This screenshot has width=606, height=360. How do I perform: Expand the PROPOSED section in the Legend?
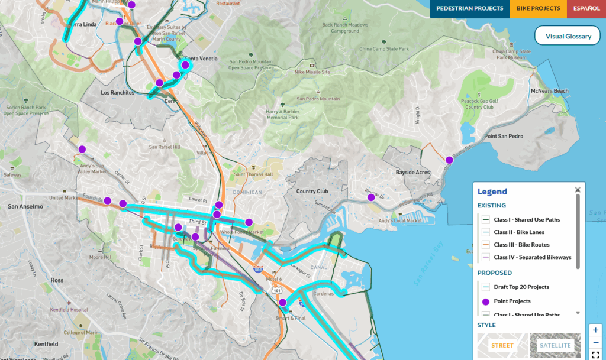[x=496, y=273]
